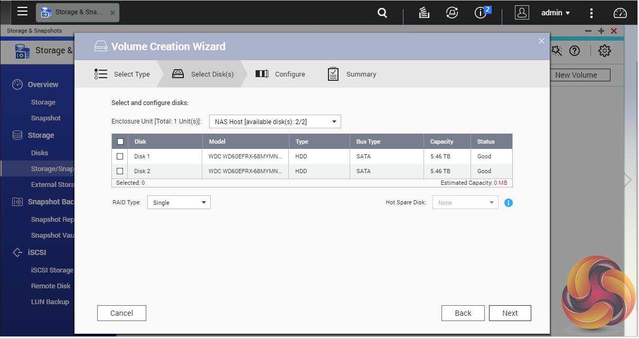The image size is (639, 339).
Task: Go to the Select Type wizard step
Action: coord(123,74)
